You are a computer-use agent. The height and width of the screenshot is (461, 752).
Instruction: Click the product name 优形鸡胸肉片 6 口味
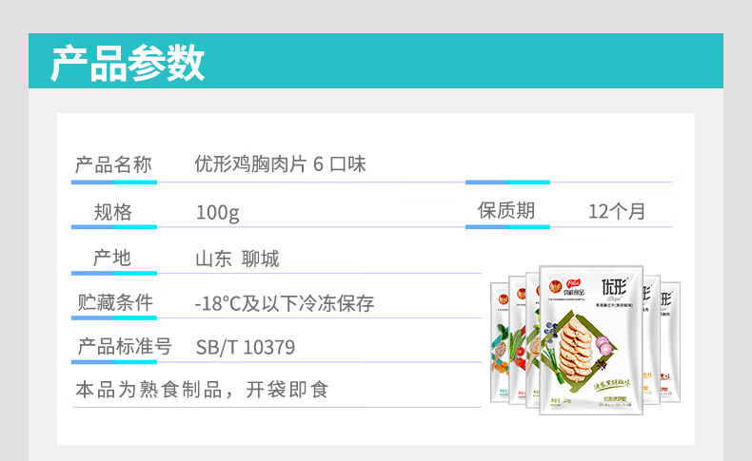280,164
